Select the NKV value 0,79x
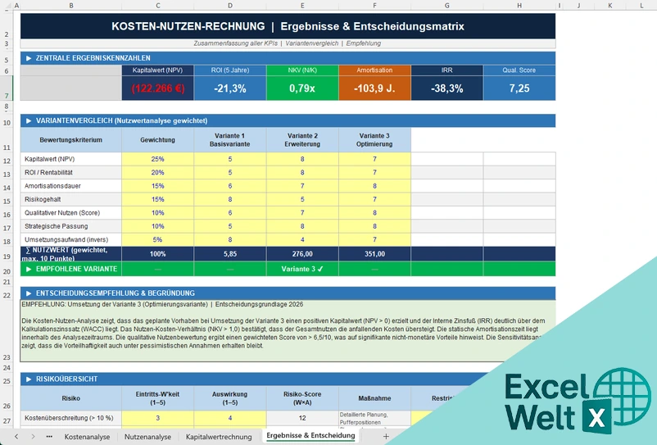Screen dimensions: 657x445 (x=302, y=89)
